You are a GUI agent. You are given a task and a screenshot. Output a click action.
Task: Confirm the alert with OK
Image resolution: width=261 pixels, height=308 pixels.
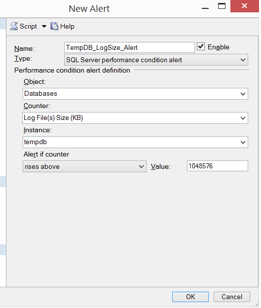(190, 297)
